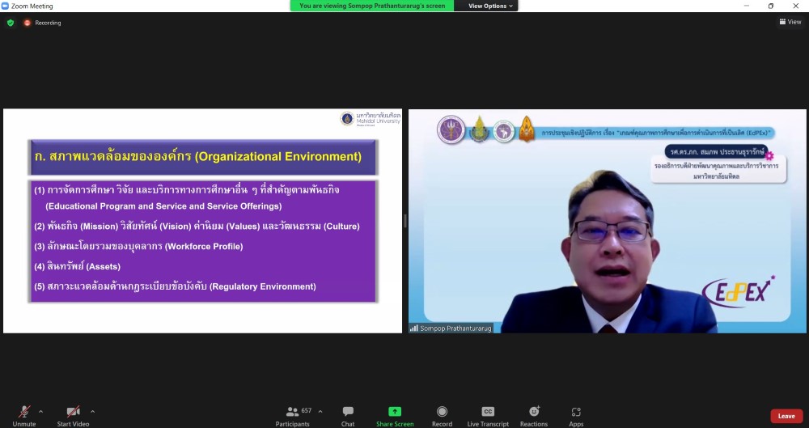The height and width of the screenshot is (428, 809).
Task: Open the View Options dropdown
Action: (x=491, y=6)
